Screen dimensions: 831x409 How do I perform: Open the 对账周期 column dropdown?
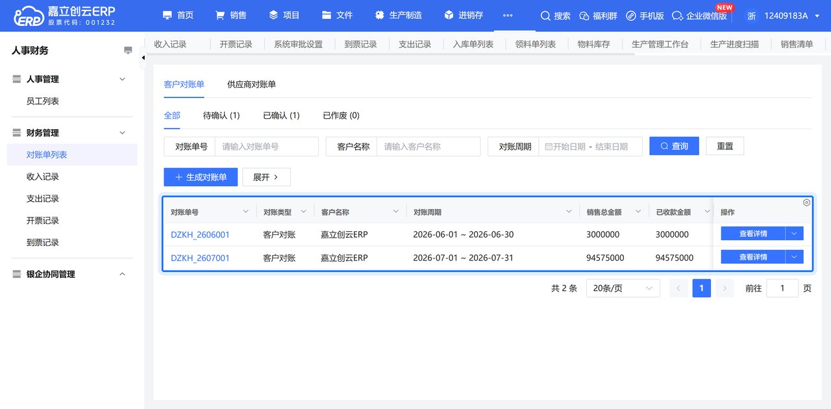pyautogui.click(x=569, y=212)
